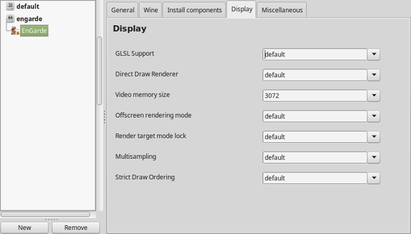Click the Remove button
Image resolution: width=411 pixels, height=234 pixels.
coord(76,228)
